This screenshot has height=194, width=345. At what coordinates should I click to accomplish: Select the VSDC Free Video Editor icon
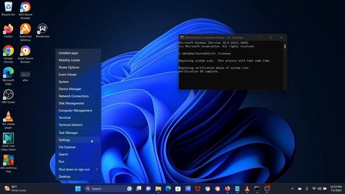9,142
